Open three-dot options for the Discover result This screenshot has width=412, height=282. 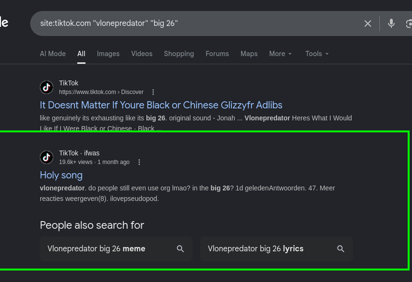(153, 92)
